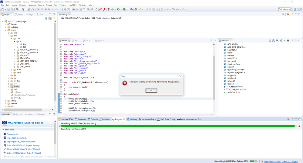The width and height of the screenshot is (303, 163).
Task: Open the Refactor menu
Action: [23, 5]
